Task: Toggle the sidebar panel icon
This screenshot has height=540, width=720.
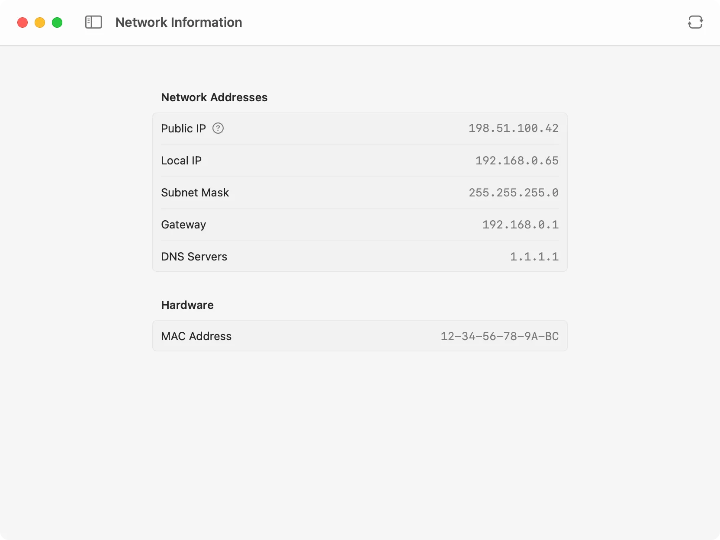Action: point(93,22)
